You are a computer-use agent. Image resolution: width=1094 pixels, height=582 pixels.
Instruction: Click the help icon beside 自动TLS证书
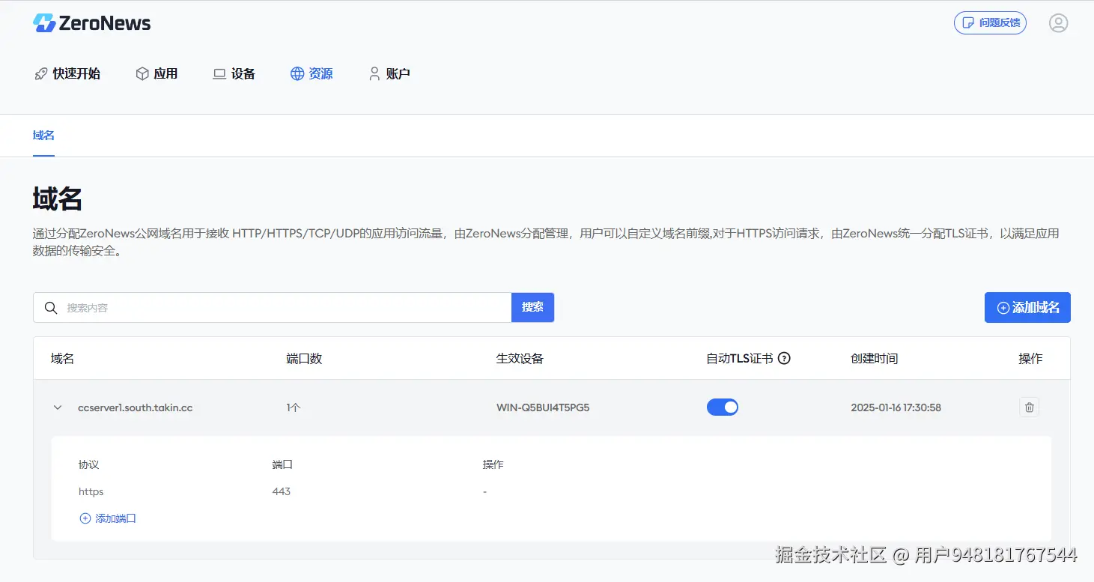click(x=784, y=358)
